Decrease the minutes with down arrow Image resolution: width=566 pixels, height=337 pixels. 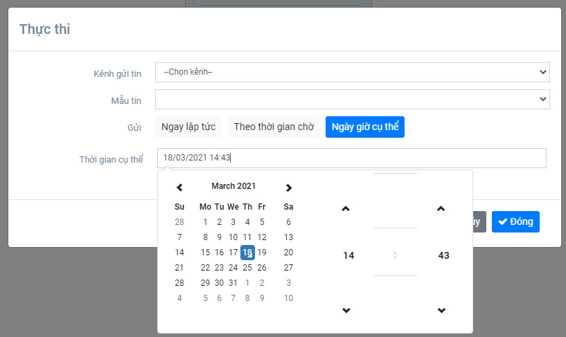(x=441, y=311)
